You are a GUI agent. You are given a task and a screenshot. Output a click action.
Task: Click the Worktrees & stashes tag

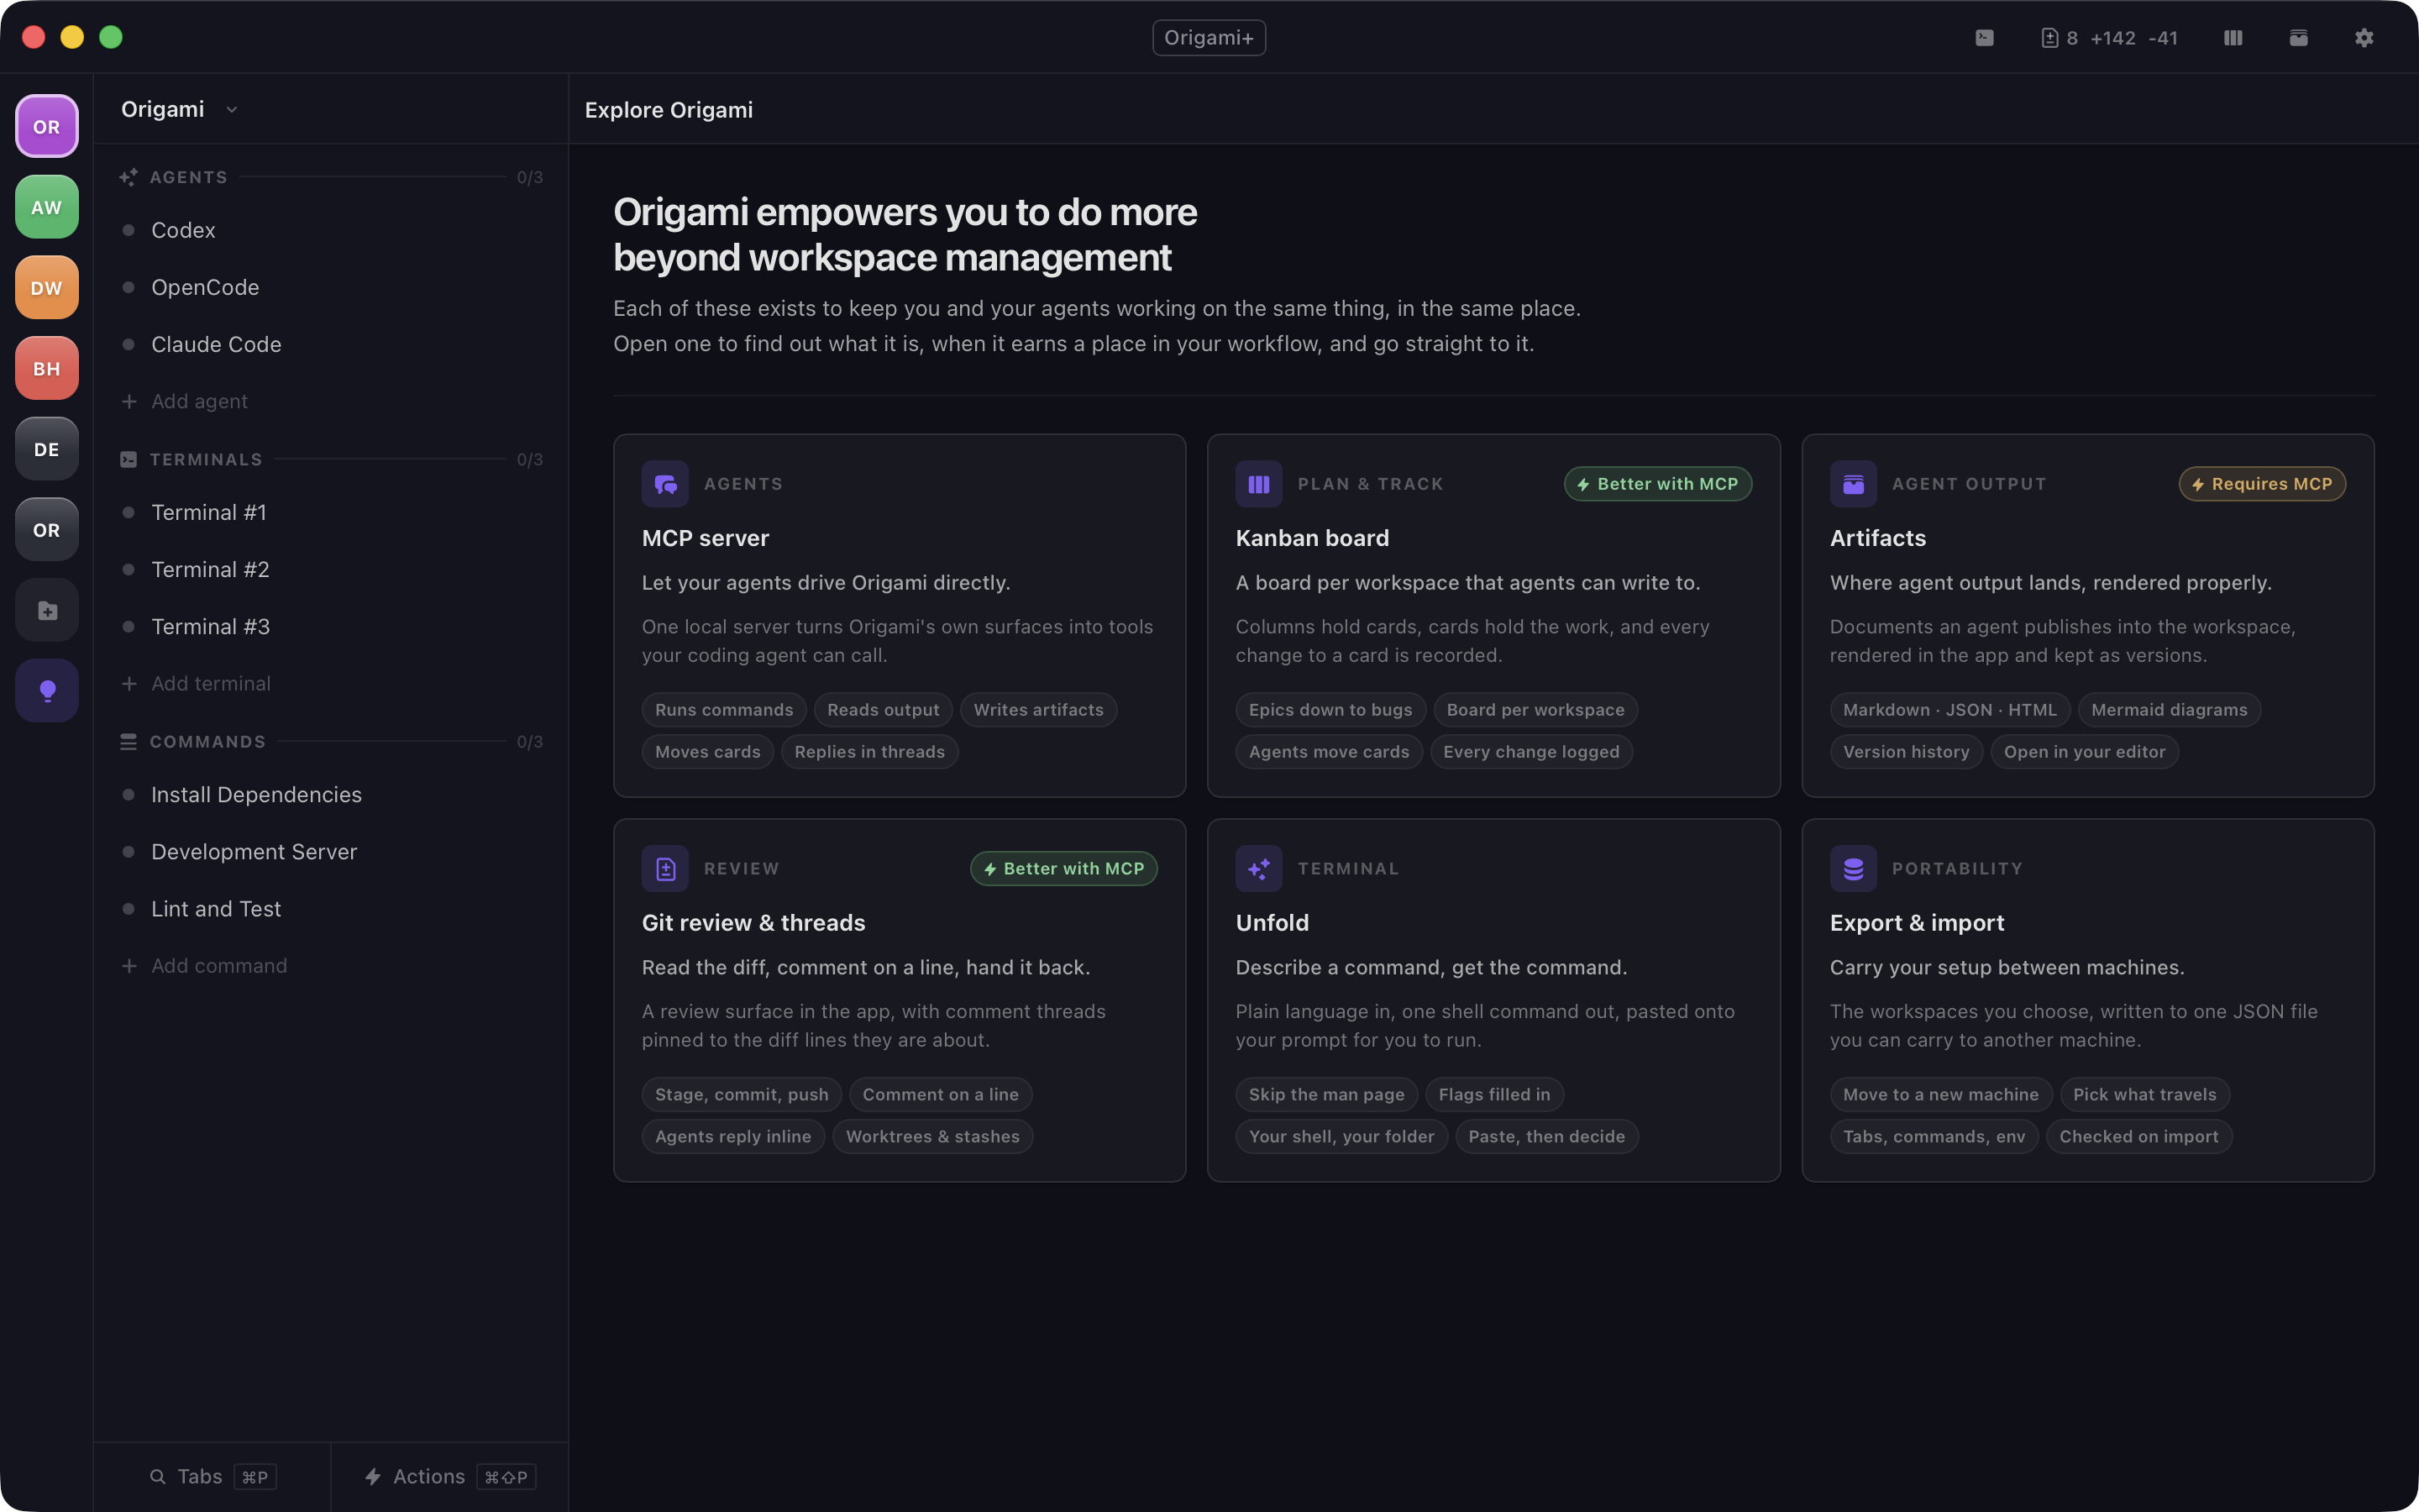pyautogui.click(x=932, y=1137)
